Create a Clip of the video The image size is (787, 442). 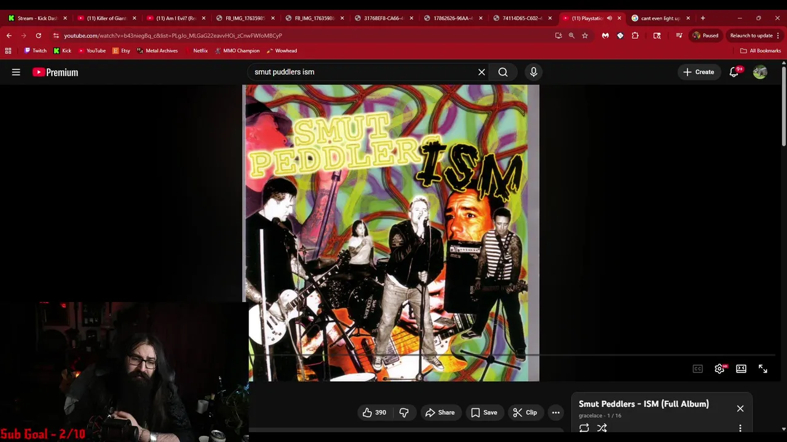tap(525, 413)
